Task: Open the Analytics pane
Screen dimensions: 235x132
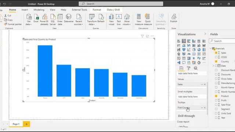Action: click(x=196, y=68)
